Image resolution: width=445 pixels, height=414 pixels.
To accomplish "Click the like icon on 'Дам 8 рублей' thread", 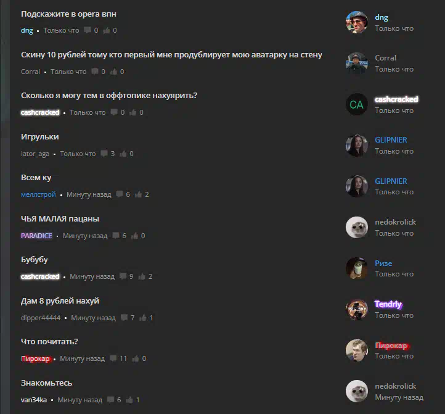I will [x=143, y=317].
